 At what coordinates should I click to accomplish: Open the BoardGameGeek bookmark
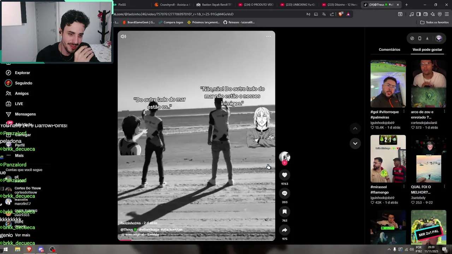click(x=138, y=22)
